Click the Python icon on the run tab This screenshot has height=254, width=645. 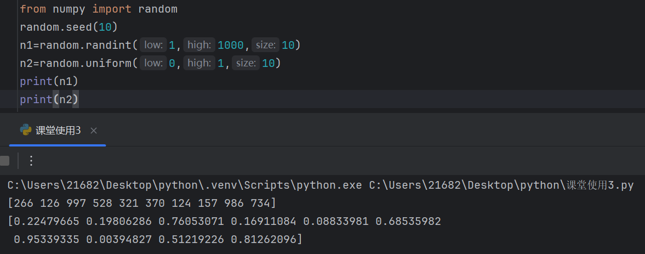26,131
